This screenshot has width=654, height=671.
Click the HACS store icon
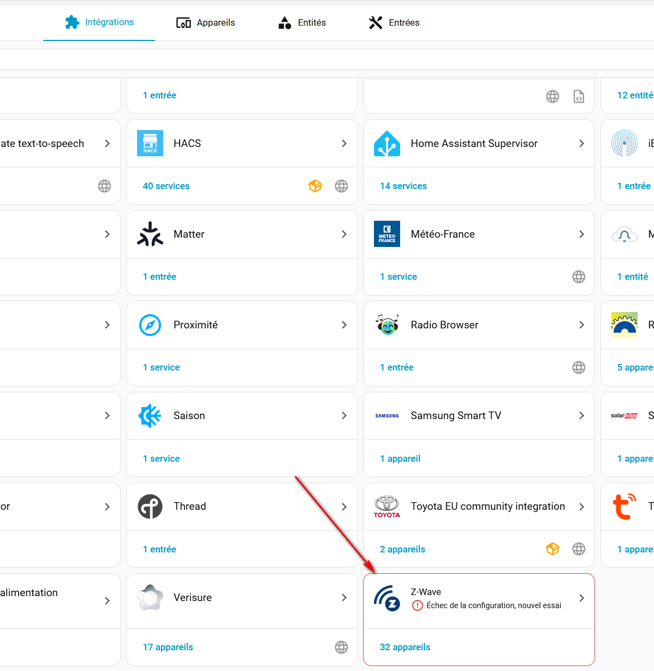(x=150, y=144)
